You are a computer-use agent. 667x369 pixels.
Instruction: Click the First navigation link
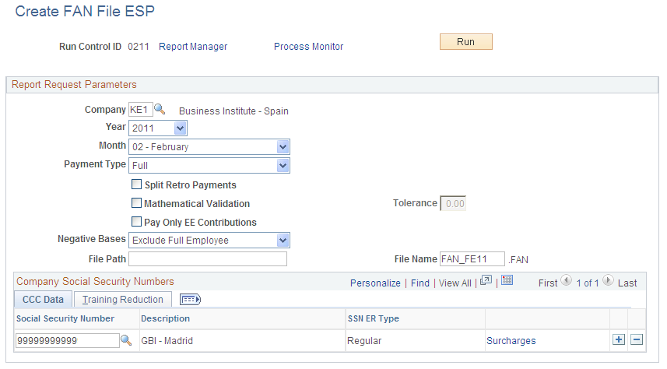pos(548,283)
